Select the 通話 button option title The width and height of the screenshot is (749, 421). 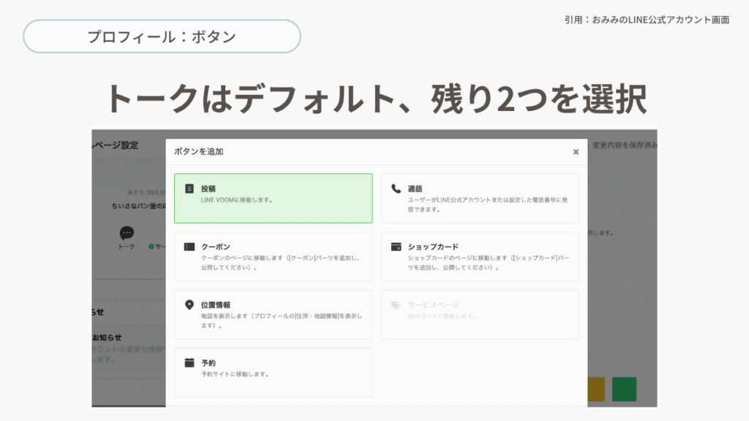(x=415, y=189)
